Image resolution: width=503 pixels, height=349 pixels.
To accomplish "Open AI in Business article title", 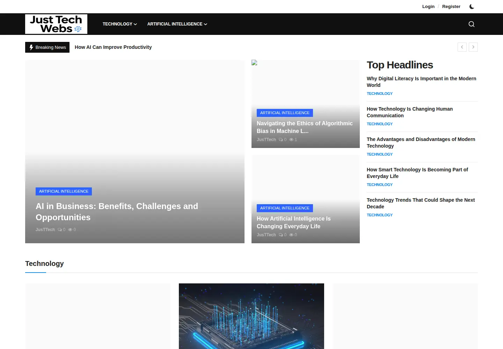I will coord(117,212).
